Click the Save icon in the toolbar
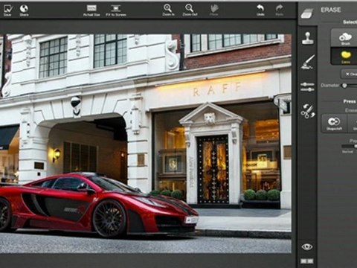 coord(7,10)
